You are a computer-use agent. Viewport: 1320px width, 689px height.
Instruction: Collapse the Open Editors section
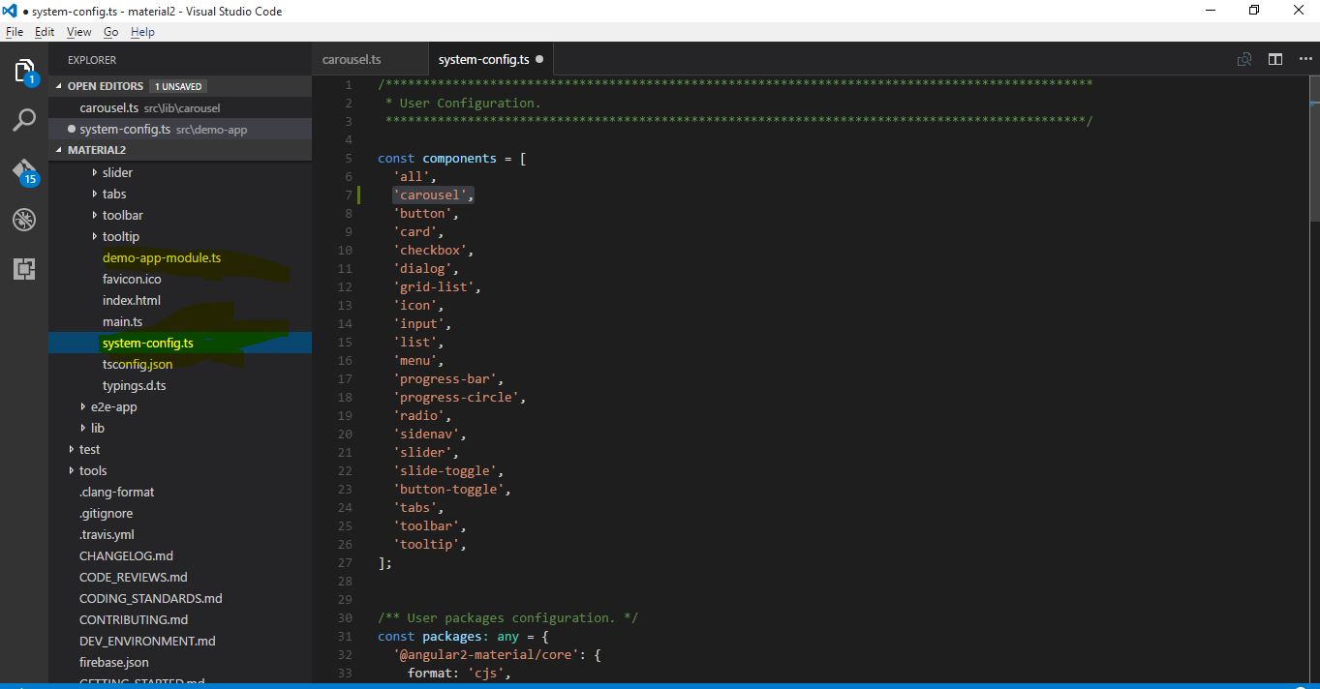tap(180, 86)
